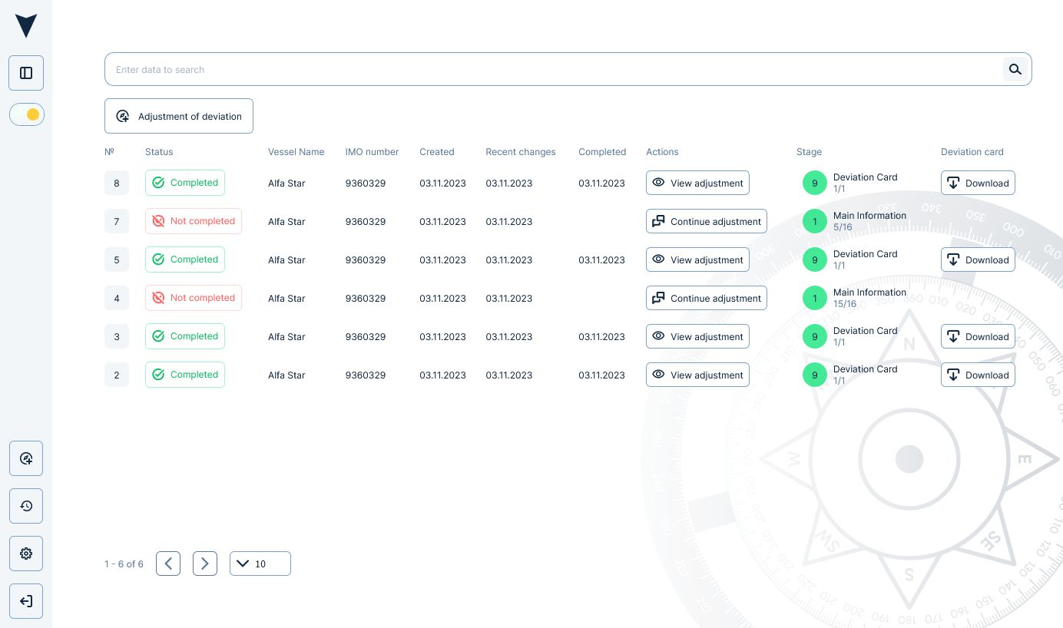Click the stage 1 circle in row 4

pyautogui.click(x=815, y=298)
